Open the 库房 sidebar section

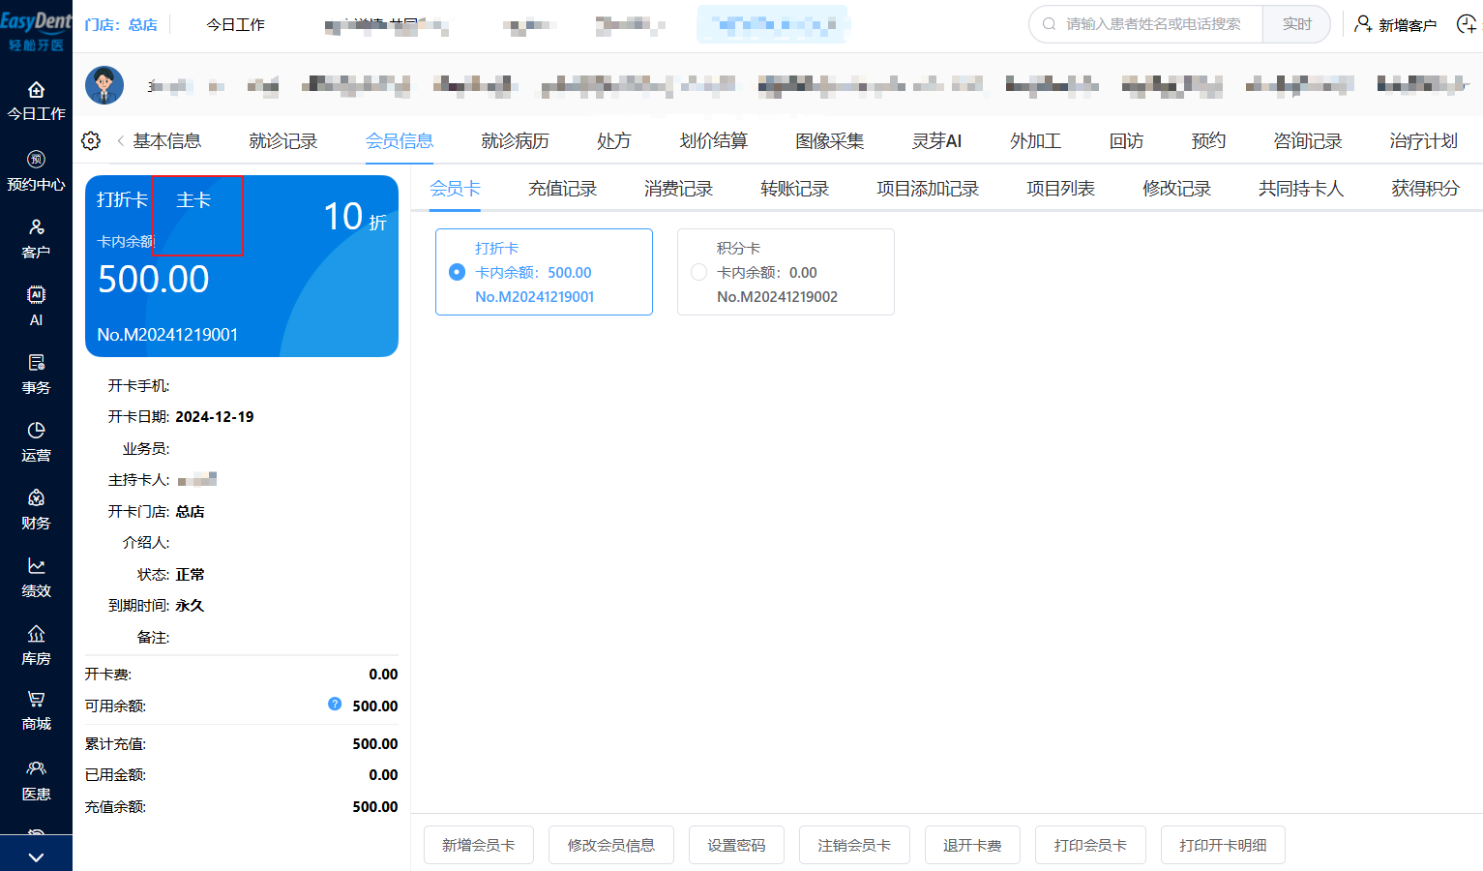(x=36, y=646)
